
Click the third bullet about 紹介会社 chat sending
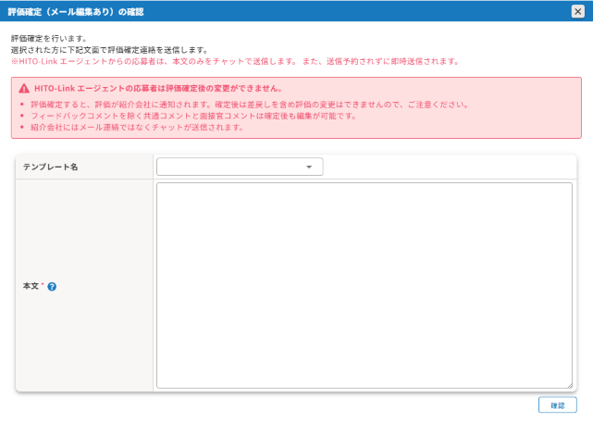tap(136, 127)
